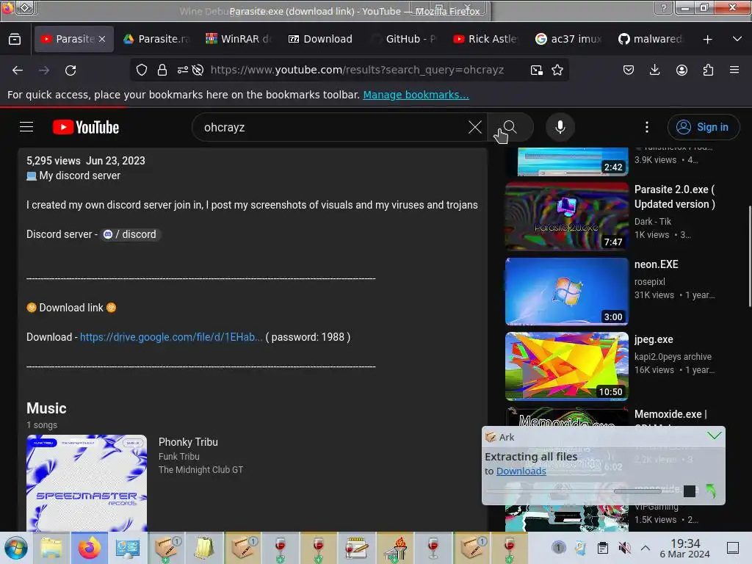Switch to Rick Astley YouTube tab
Viewport: 752px width, 564px height.
click(x=486, y=39)
